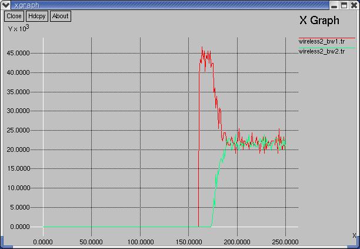The height and width of the screenshot is (249, 360).
Task: Click the 10.0000 Y-axis tick label
Action: [18, 188]
